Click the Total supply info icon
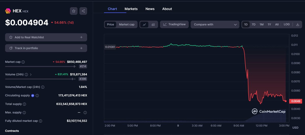305x135 pixels. pyautogui.click(x=24, y=104)
